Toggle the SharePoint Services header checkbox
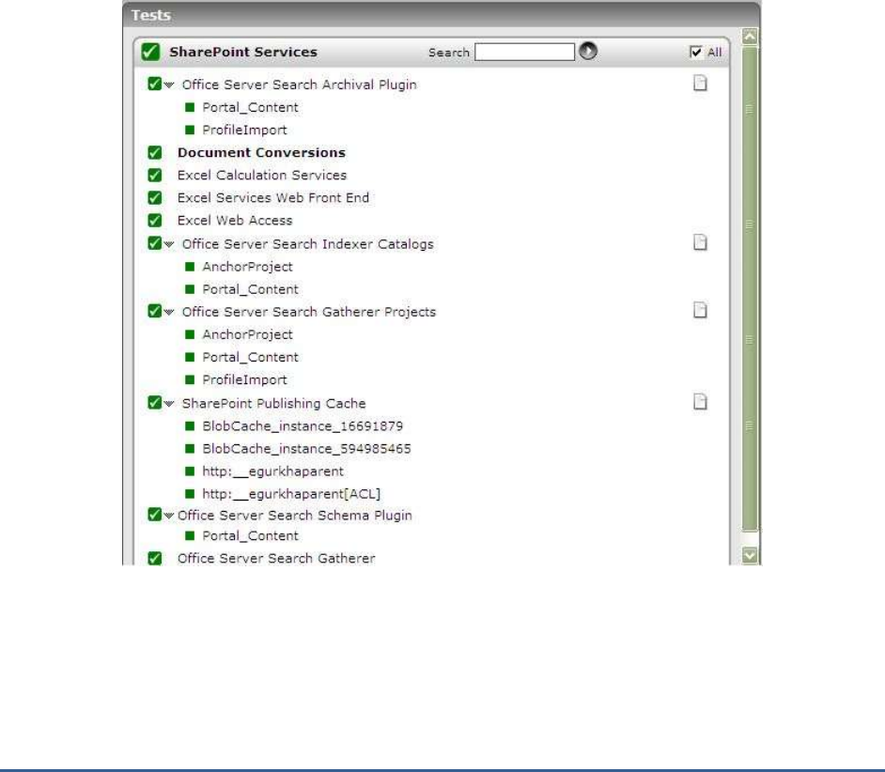The height and width of the screenshot is (772, 885). click(150, 52)
